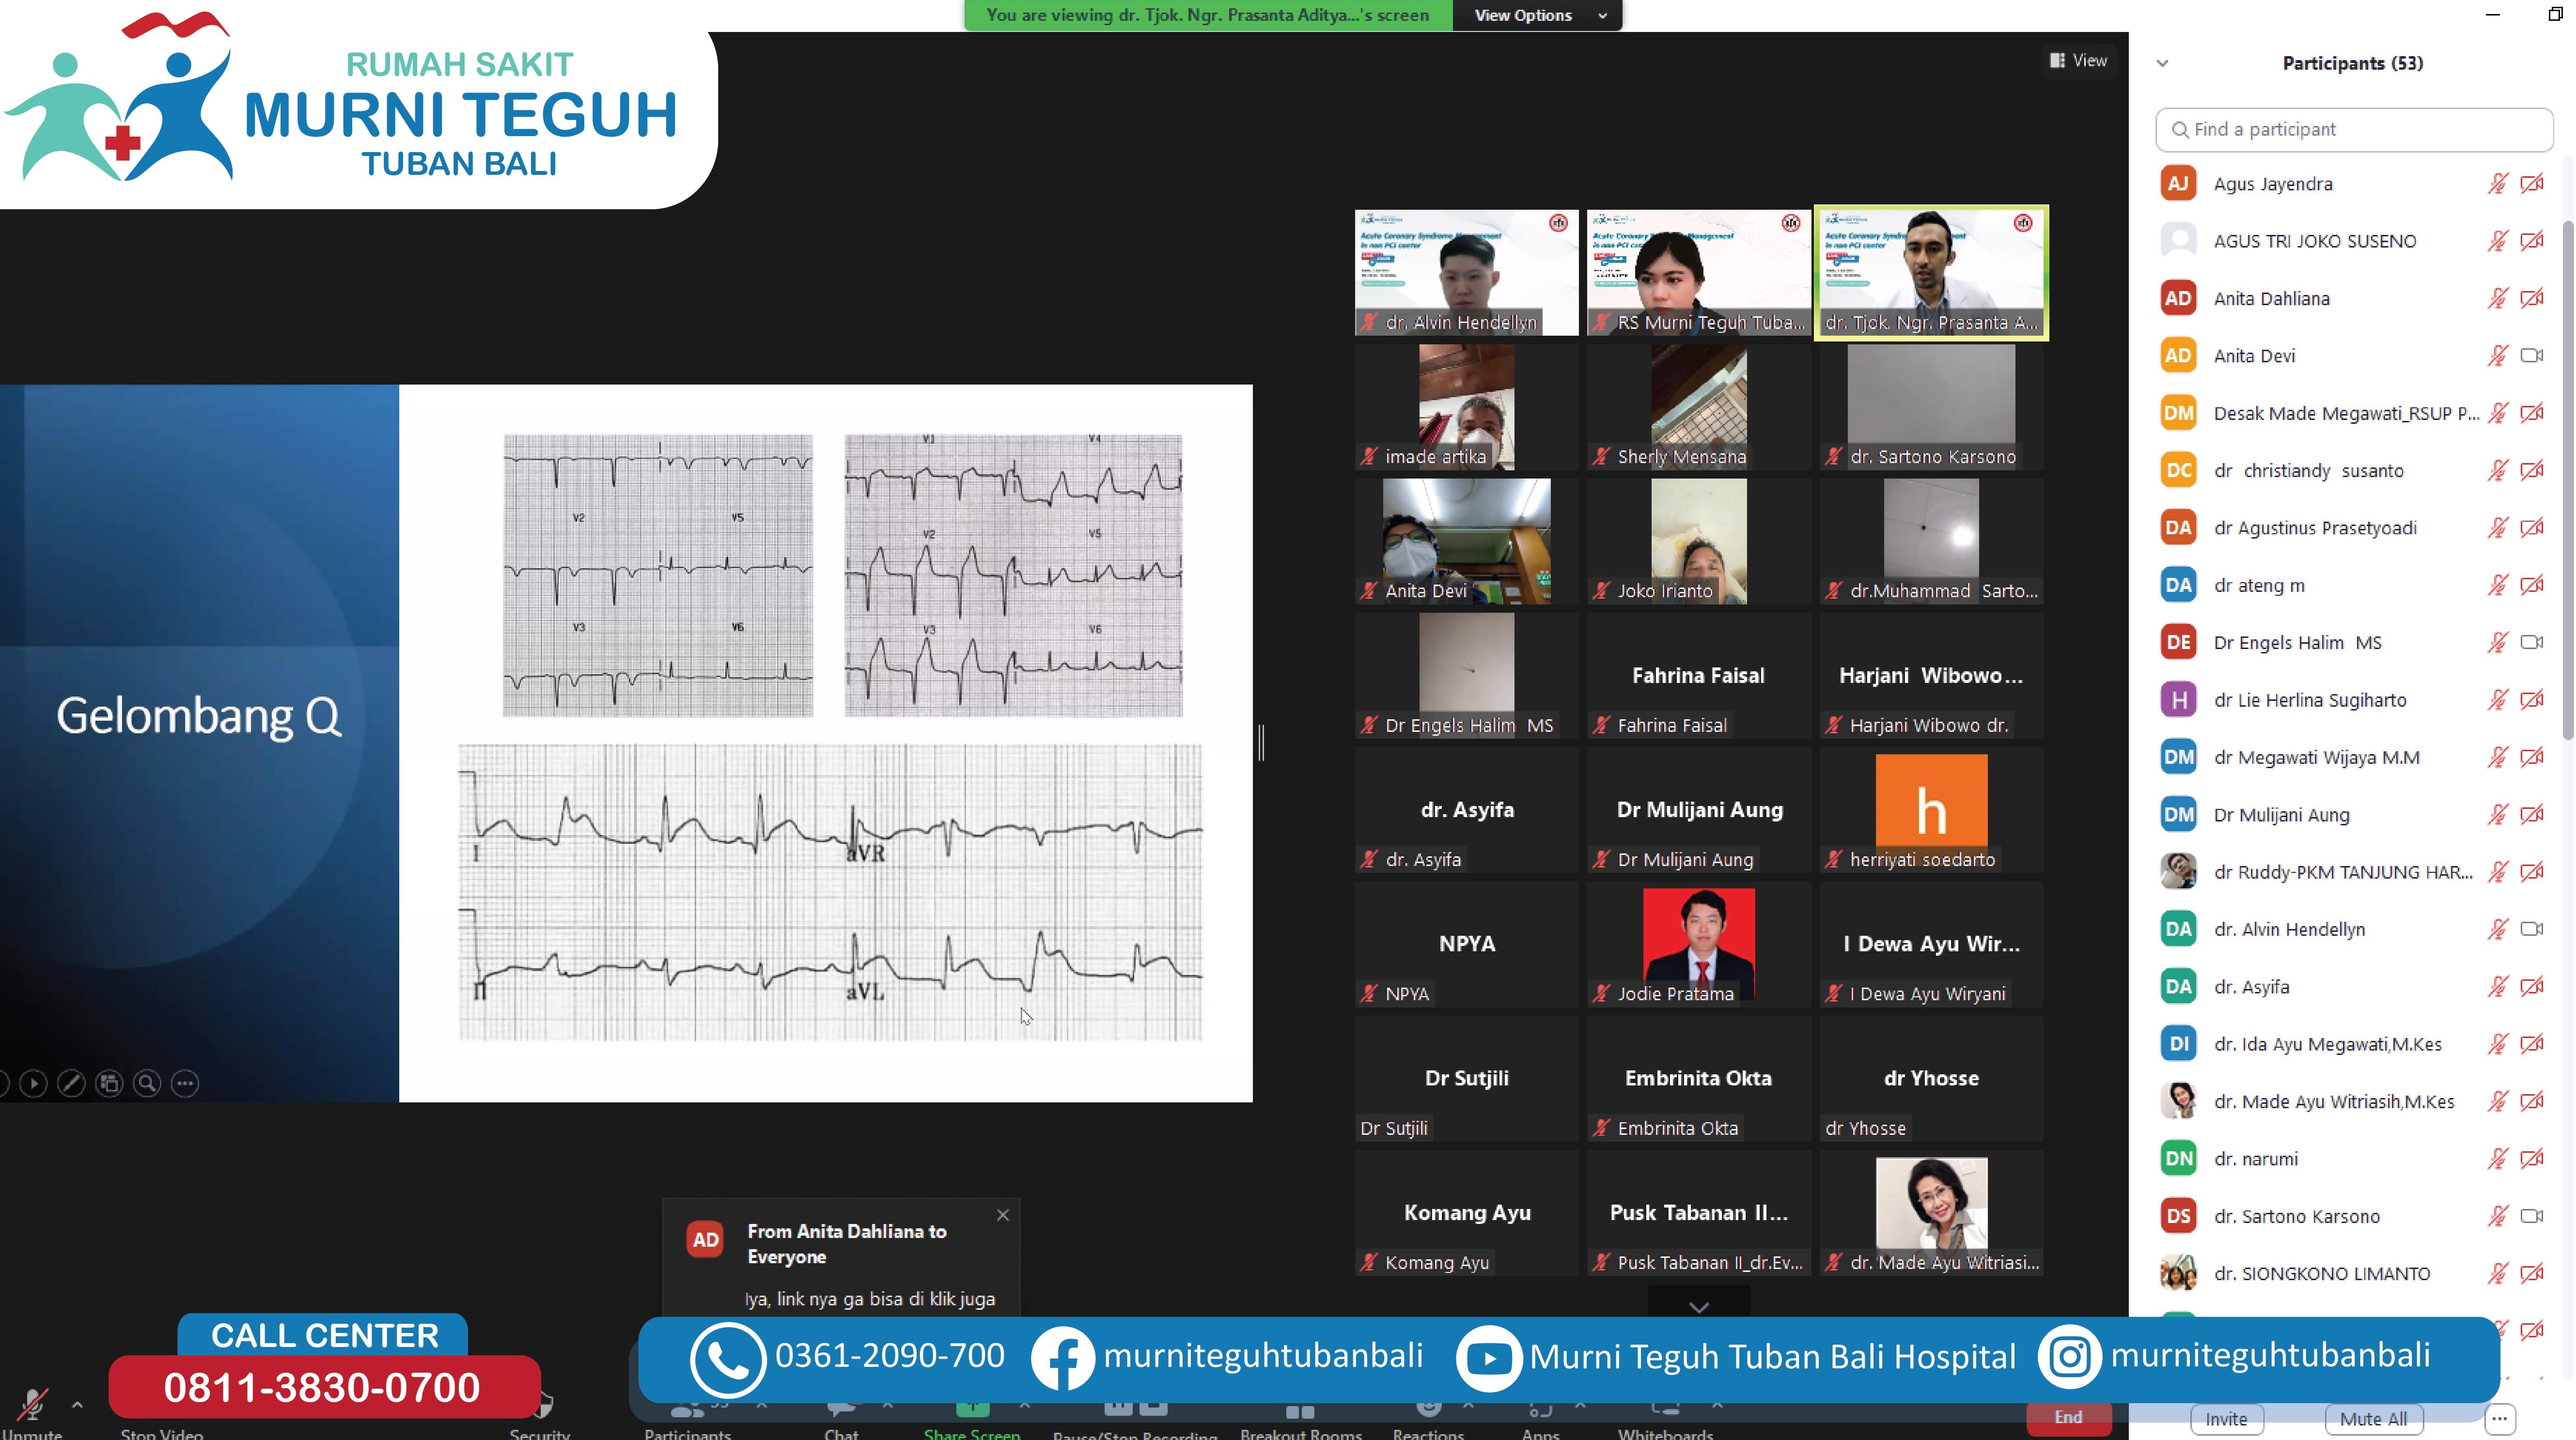Click the DS avatar for dr. Sartono Karsono

tap(2178, 1216)
